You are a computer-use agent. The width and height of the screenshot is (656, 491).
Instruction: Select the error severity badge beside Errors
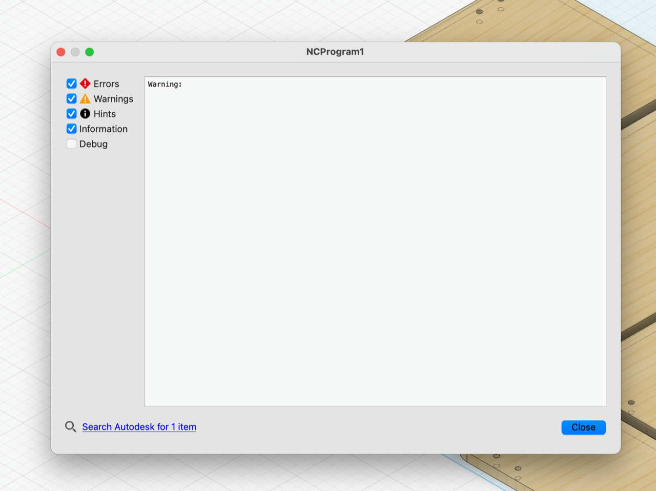[85, 83]
